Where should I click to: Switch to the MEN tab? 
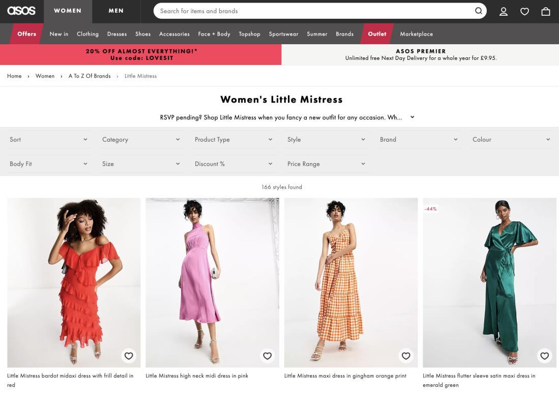pos(116,11)
